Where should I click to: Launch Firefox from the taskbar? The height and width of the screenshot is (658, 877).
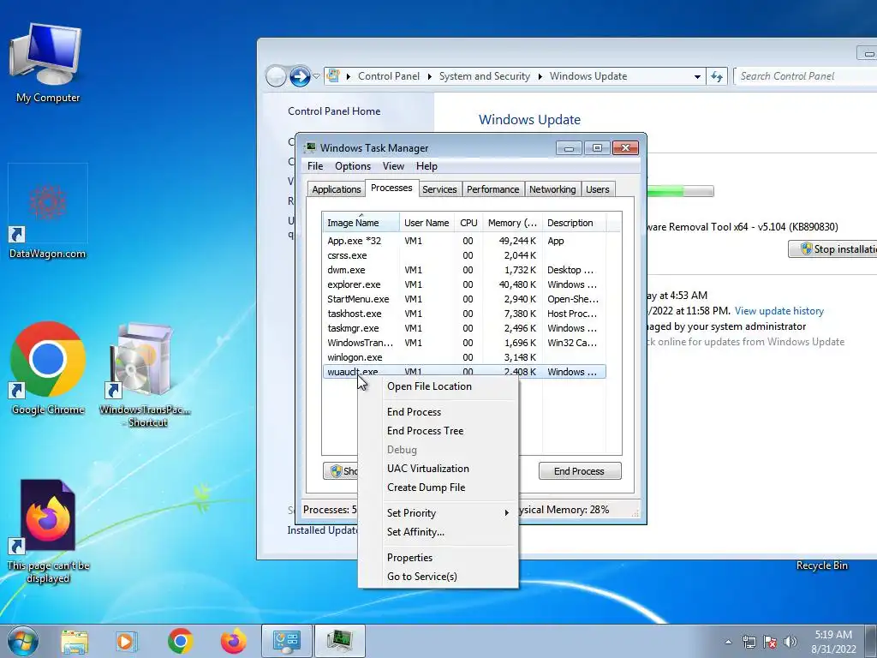(x=233, y=641)
